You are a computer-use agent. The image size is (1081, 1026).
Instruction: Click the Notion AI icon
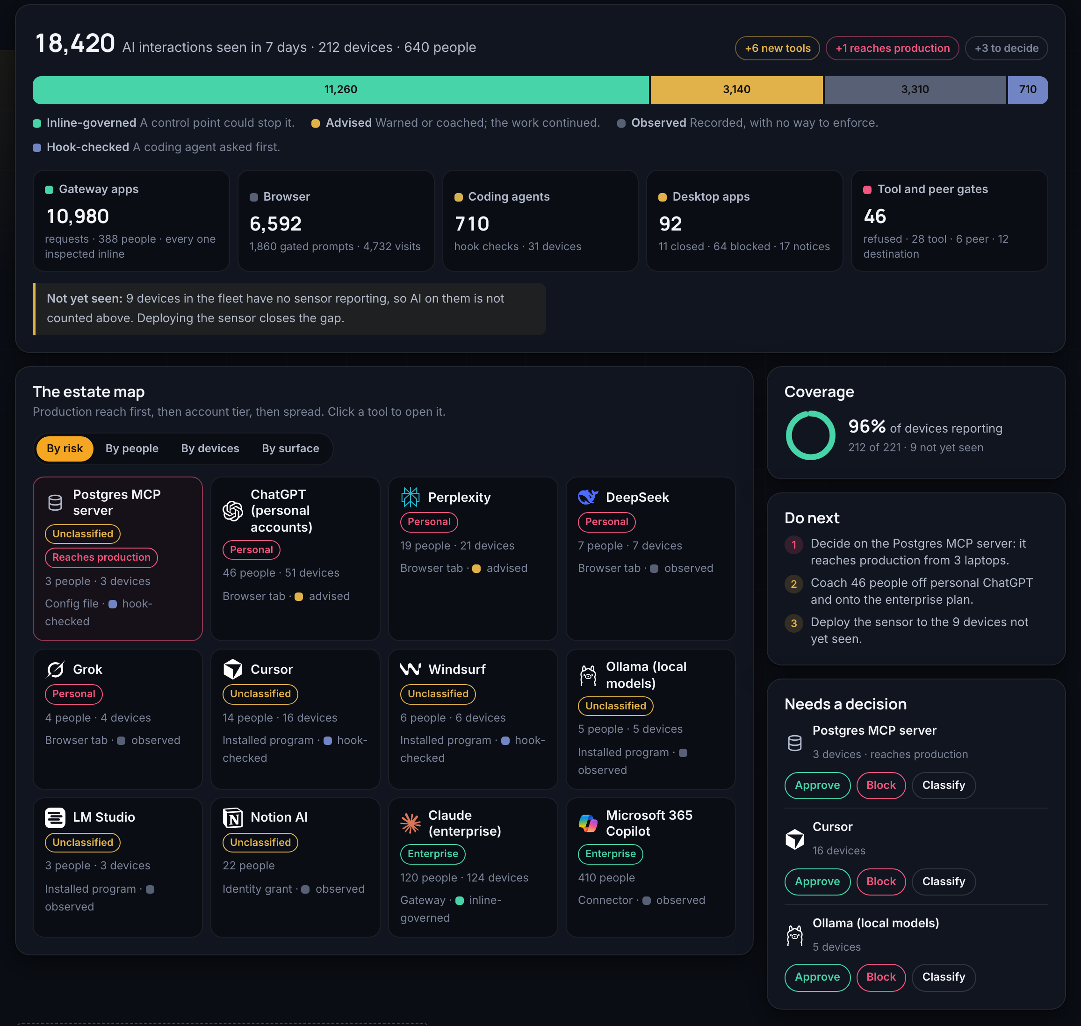(x=233, y=817)
